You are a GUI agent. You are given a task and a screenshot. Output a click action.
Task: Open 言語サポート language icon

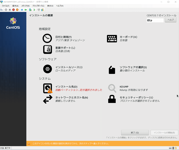pos(48,49)
